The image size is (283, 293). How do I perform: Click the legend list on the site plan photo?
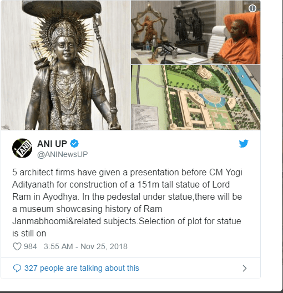144,117
